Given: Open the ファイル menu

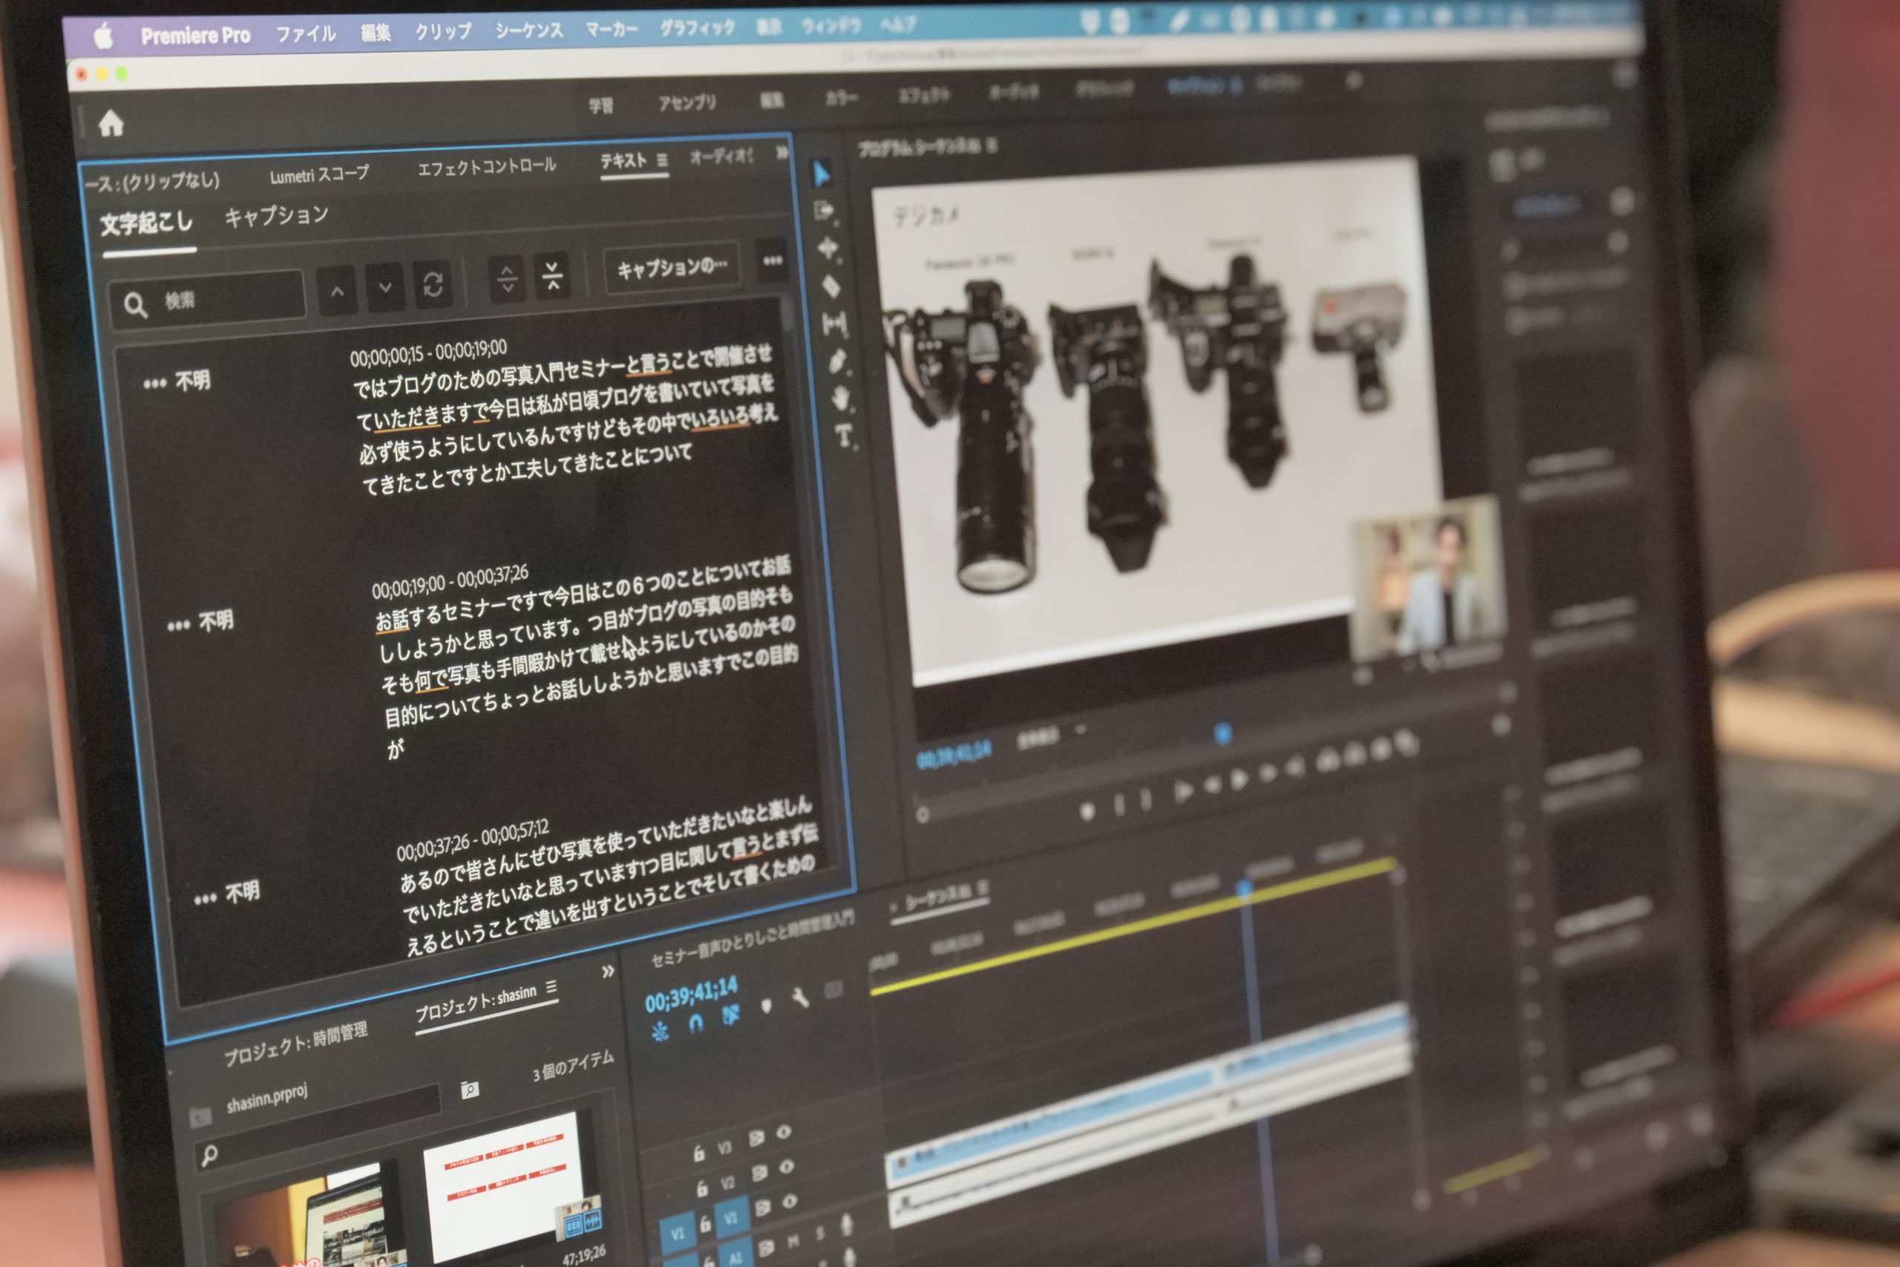Looking at the screenshot, I should coord(305,34).
